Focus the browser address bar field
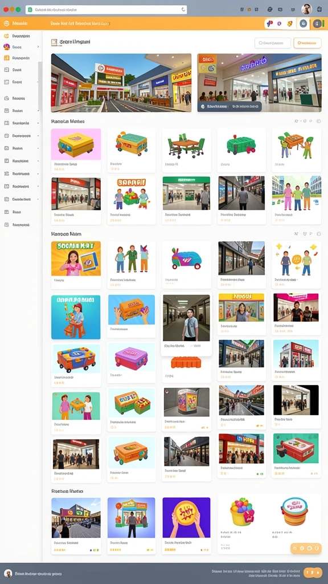 pyautogui.click(x=106, y=10)
